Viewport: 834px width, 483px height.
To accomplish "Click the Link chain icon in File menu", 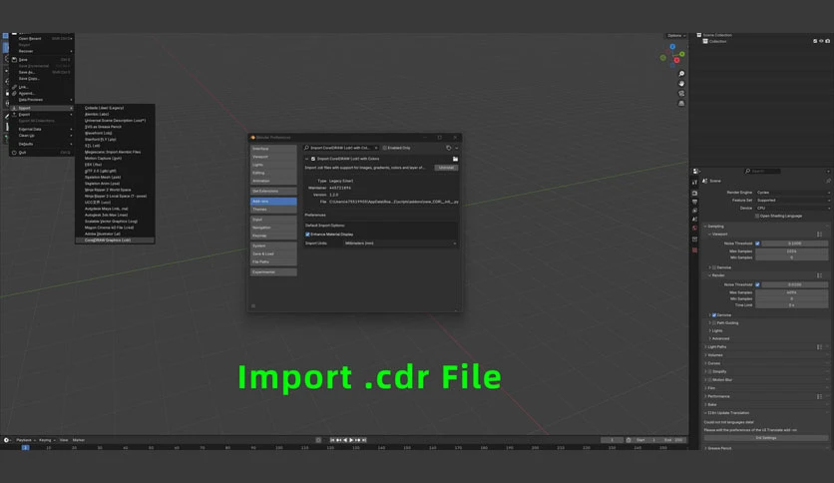I will pyautogui.click(x=14, y=87).
